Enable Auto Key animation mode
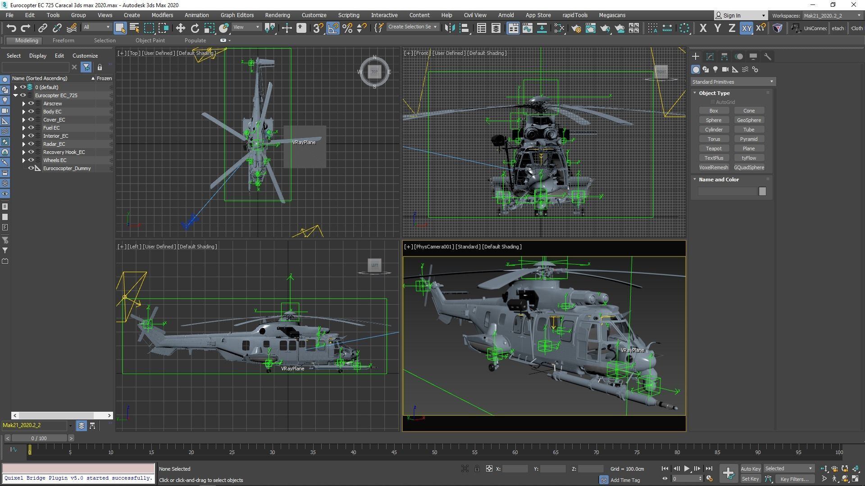 [x=750, y=468]
